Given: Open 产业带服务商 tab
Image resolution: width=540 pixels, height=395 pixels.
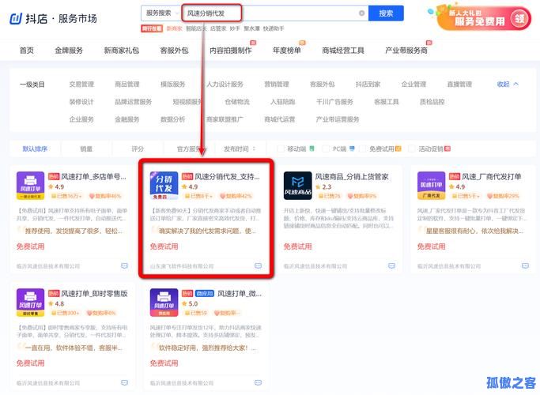Looking at the screenshot, I should (406, 51).
